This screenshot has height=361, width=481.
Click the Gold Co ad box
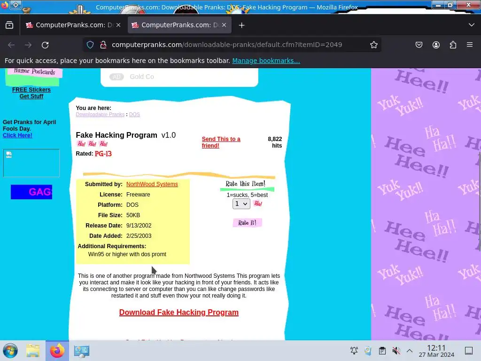tap(179, 77)
